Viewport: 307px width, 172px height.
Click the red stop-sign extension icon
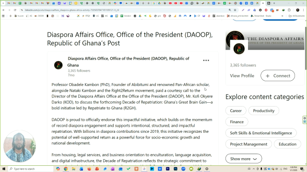266,10
